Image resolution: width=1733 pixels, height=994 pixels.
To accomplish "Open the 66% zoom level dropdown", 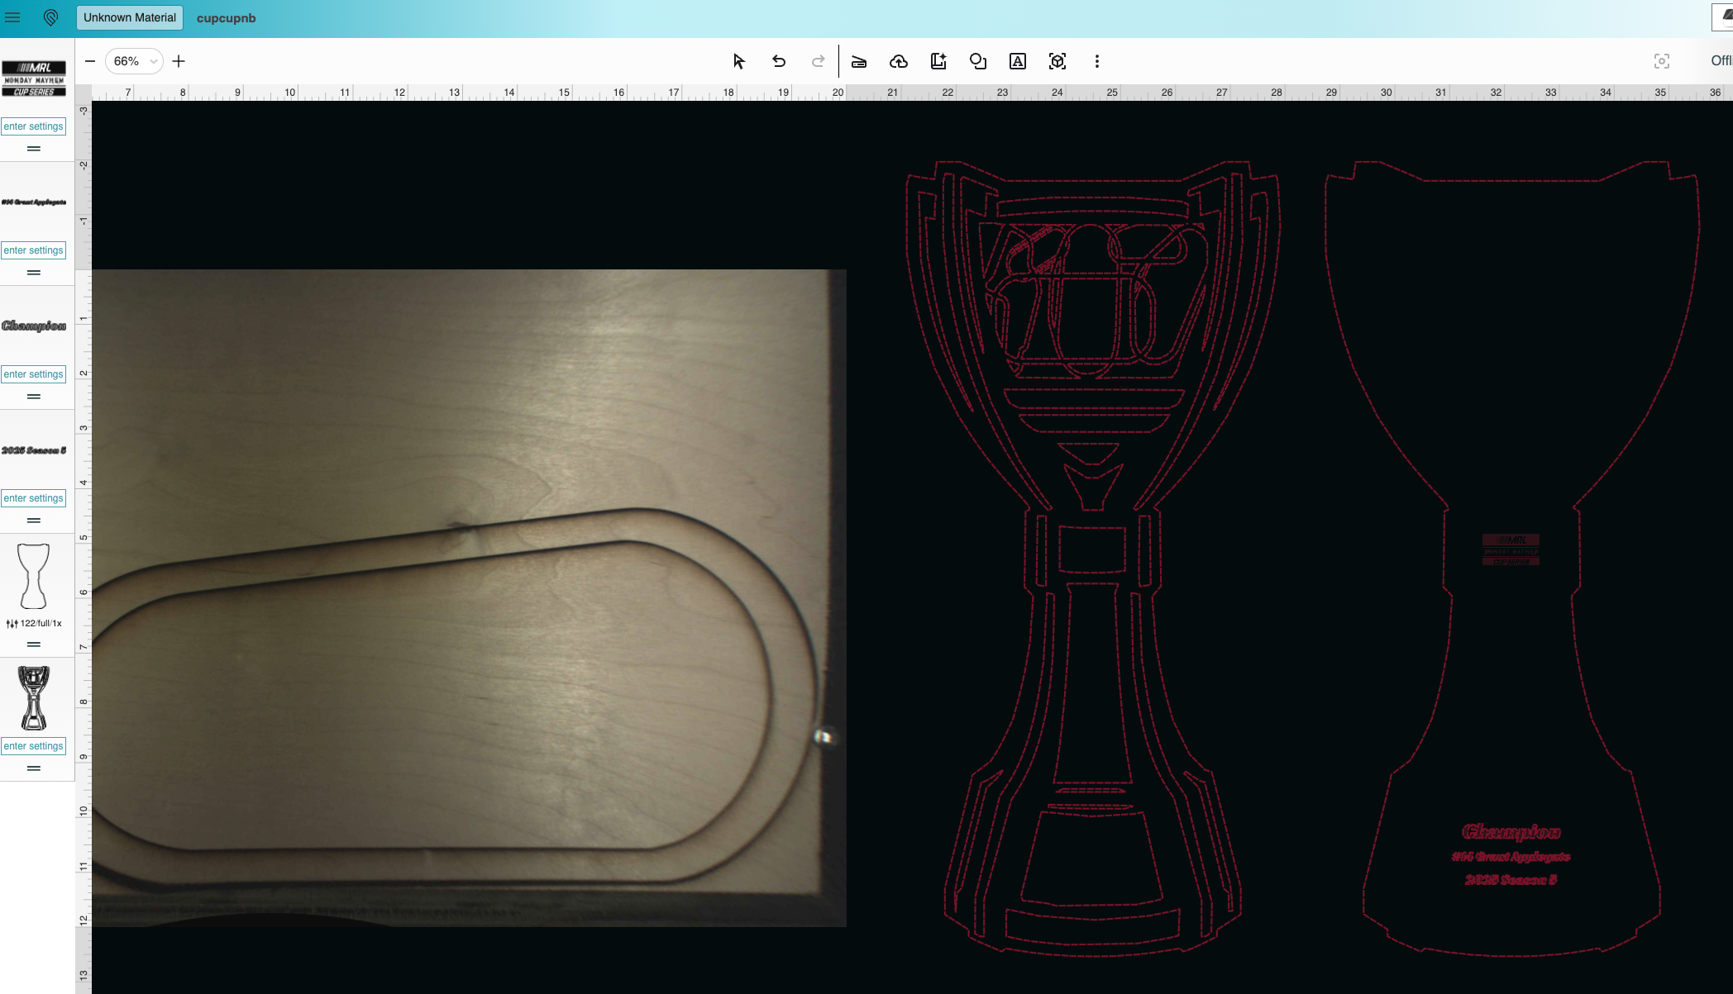I will pyautogui.click(x=134, y=61).
